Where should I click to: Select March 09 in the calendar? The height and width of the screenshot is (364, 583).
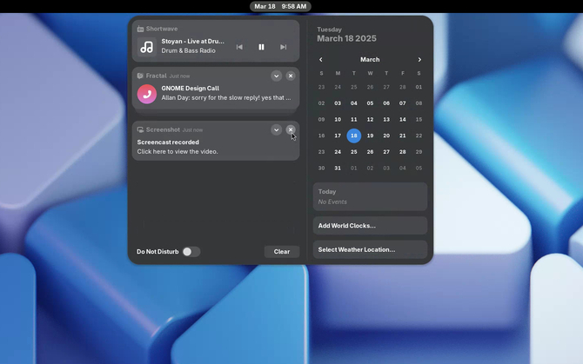click(x=322, y=120)
